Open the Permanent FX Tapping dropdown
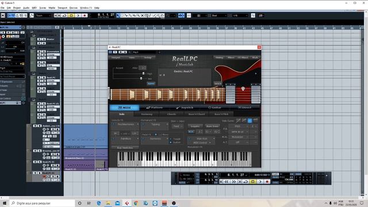 [155, 124]
